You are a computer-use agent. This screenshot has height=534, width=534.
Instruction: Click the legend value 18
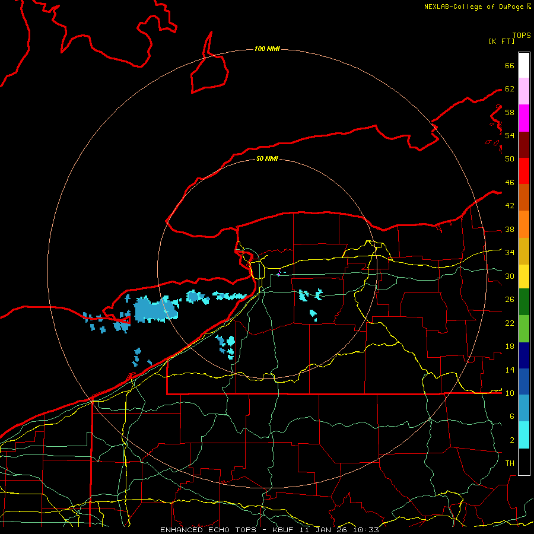coord(510,347)
